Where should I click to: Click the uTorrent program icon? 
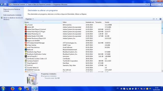pos(26,25)
